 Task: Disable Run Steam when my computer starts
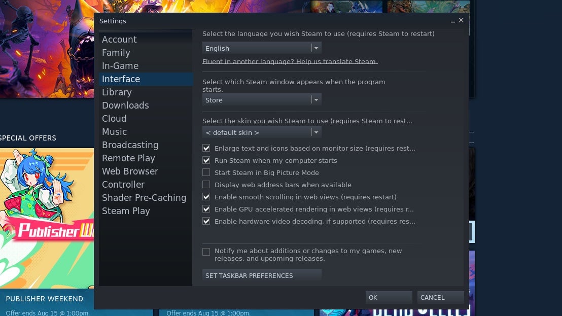pos(206,160)
